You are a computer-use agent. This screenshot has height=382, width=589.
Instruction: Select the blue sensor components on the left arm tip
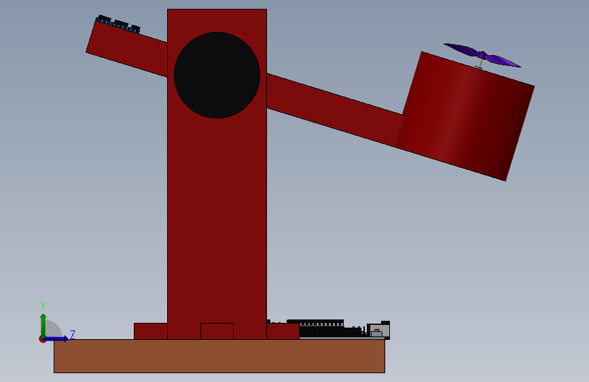(x=118, y=24)
